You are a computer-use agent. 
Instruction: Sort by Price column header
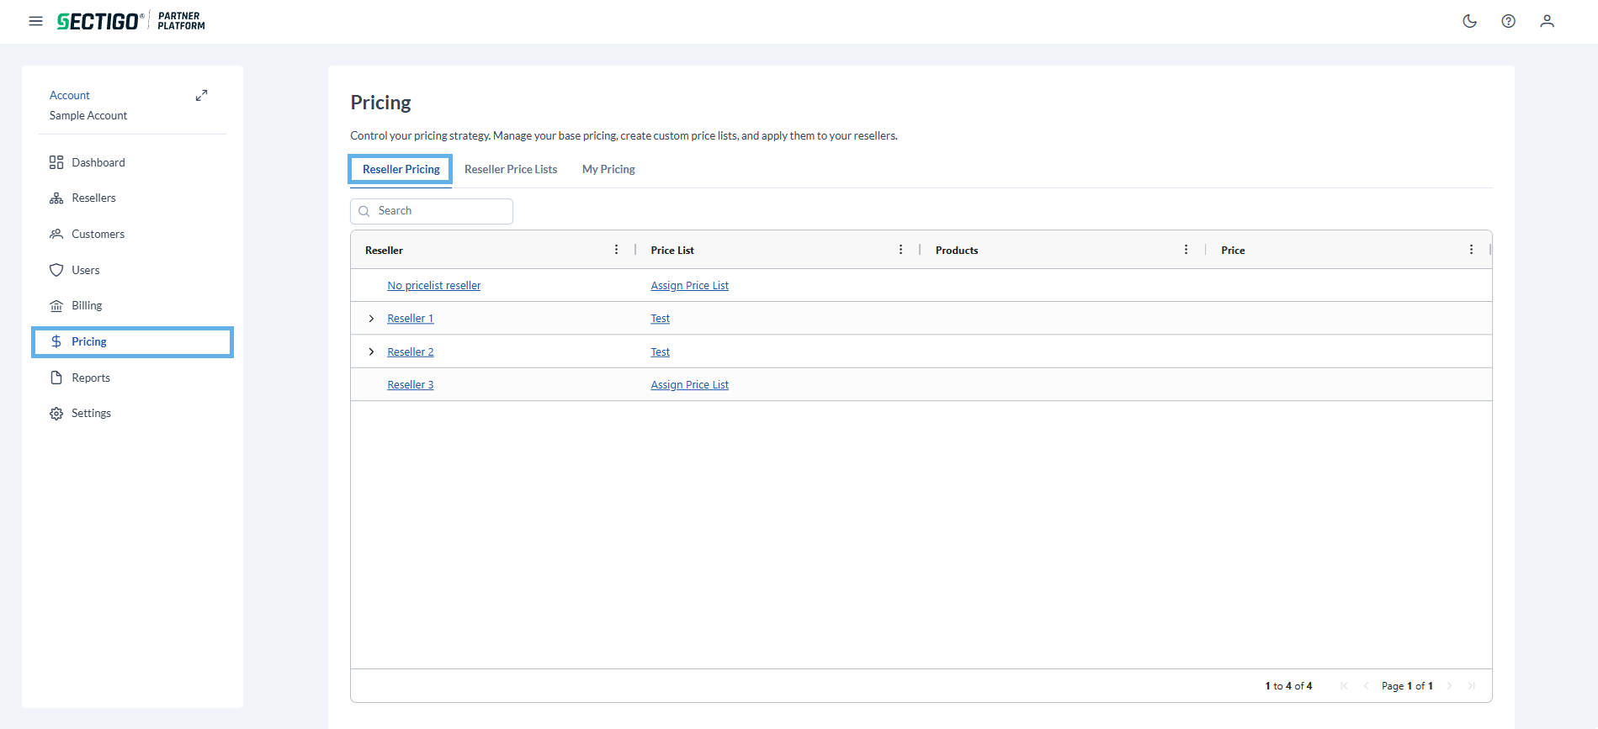[1233, 251]
